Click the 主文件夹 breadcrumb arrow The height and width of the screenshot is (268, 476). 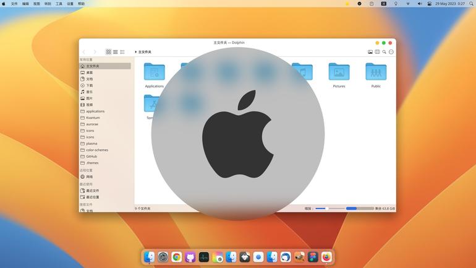(136, 52)
